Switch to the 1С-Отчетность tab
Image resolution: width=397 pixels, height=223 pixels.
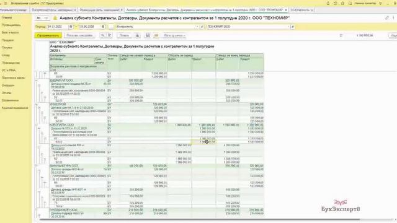click(x=300, y=10)
